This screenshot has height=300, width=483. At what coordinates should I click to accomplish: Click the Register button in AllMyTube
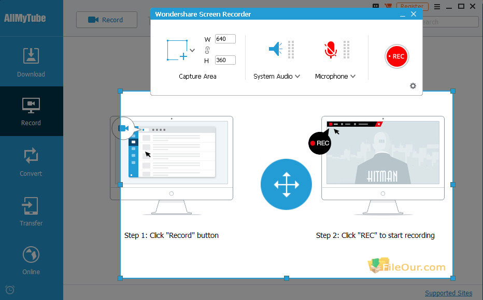[x=412, y=6]
